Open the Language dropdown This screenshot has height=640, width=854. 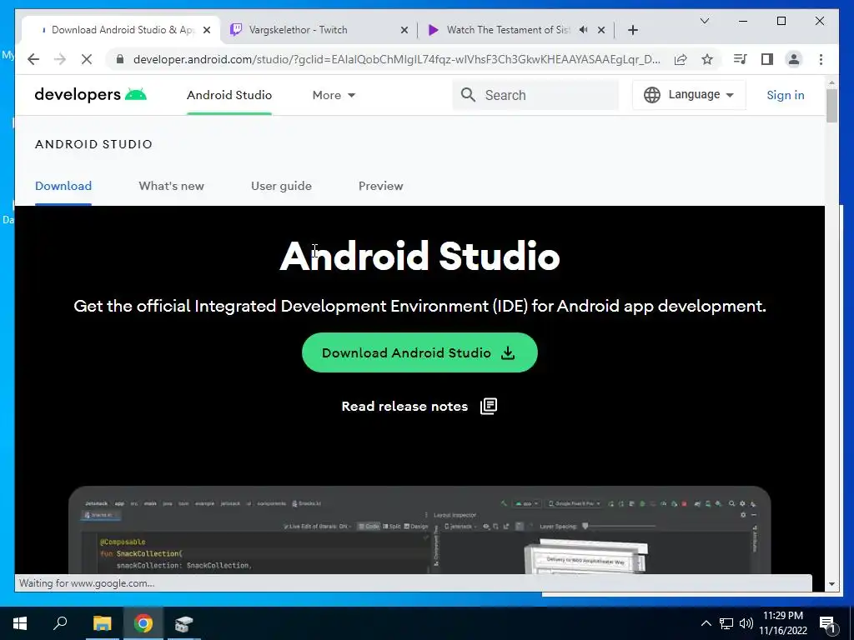[x=689, y=95]
